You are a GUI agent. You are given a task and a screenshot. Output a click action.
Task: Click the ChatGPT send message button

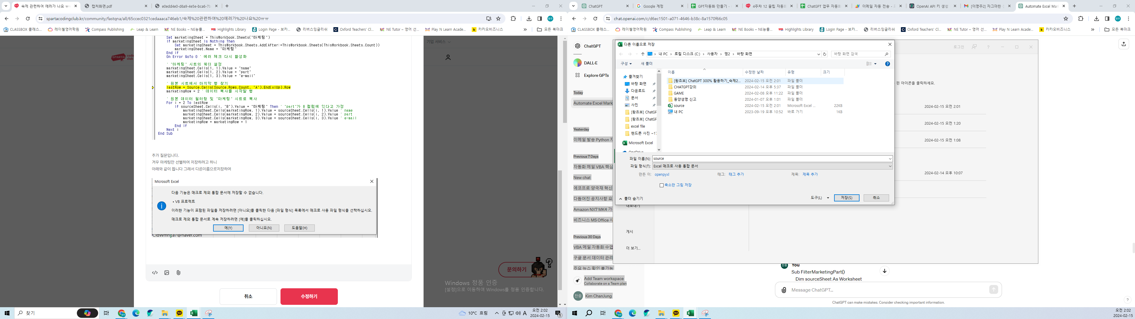coord(993,289)
